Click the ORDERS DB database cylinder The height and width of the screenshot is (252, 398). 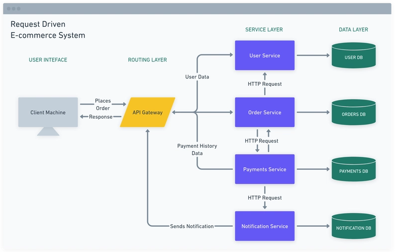point(353,113)
